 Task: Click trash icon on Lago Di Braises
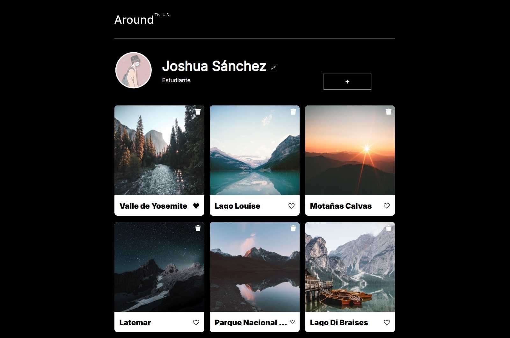[x=389, y=228]
